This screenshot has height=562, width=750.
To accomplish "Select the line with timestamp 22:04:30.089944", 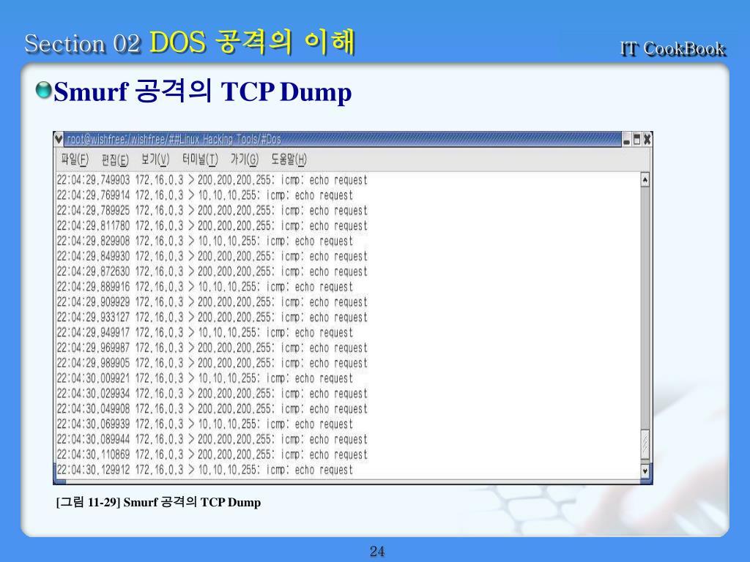I will coord(212,440).
